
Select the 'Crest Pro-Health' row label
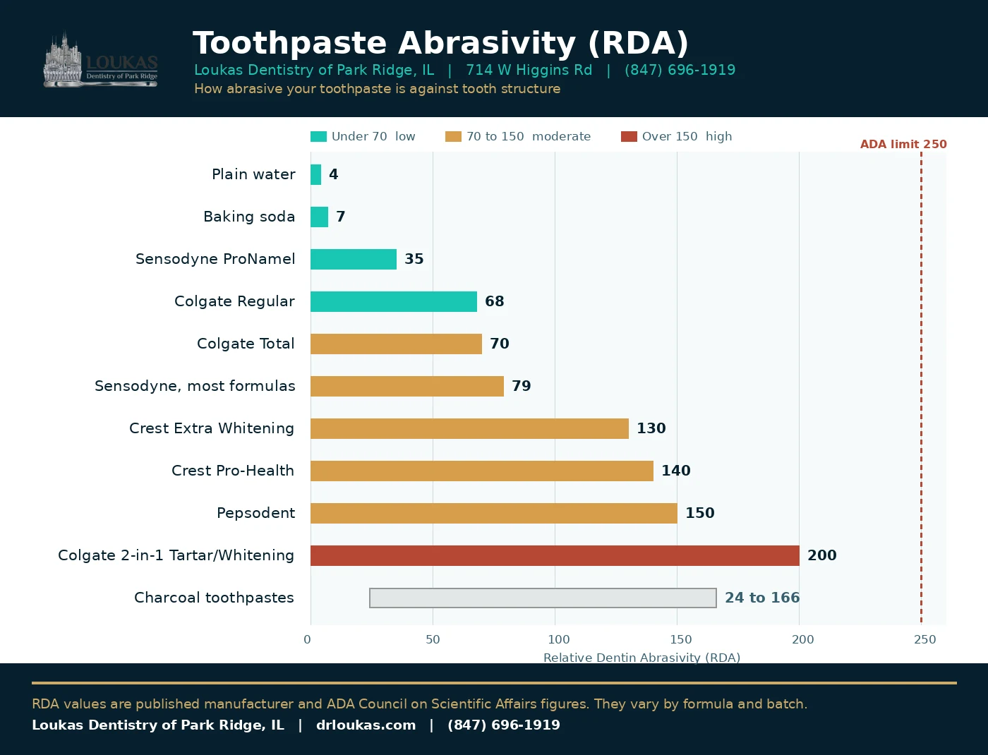[233, 471]
